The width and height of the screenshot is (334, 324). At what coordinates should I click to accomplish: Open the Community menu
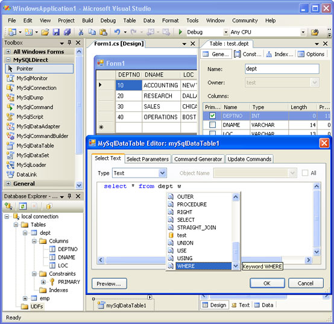245,20
